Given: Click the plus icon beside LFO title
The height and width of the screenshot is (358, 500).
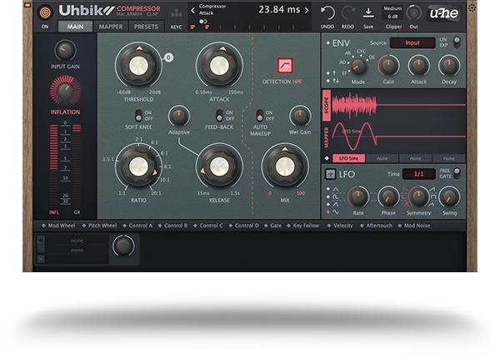Looking at the screenshot, I should point(328,174).
